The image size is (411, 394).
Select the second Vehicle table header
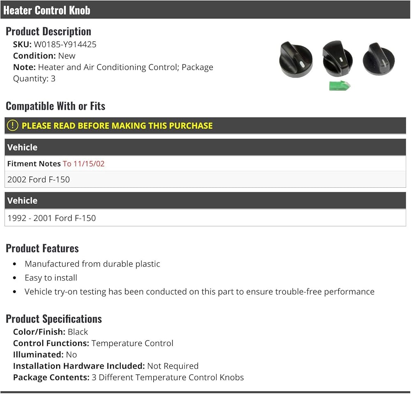[205, 200]
